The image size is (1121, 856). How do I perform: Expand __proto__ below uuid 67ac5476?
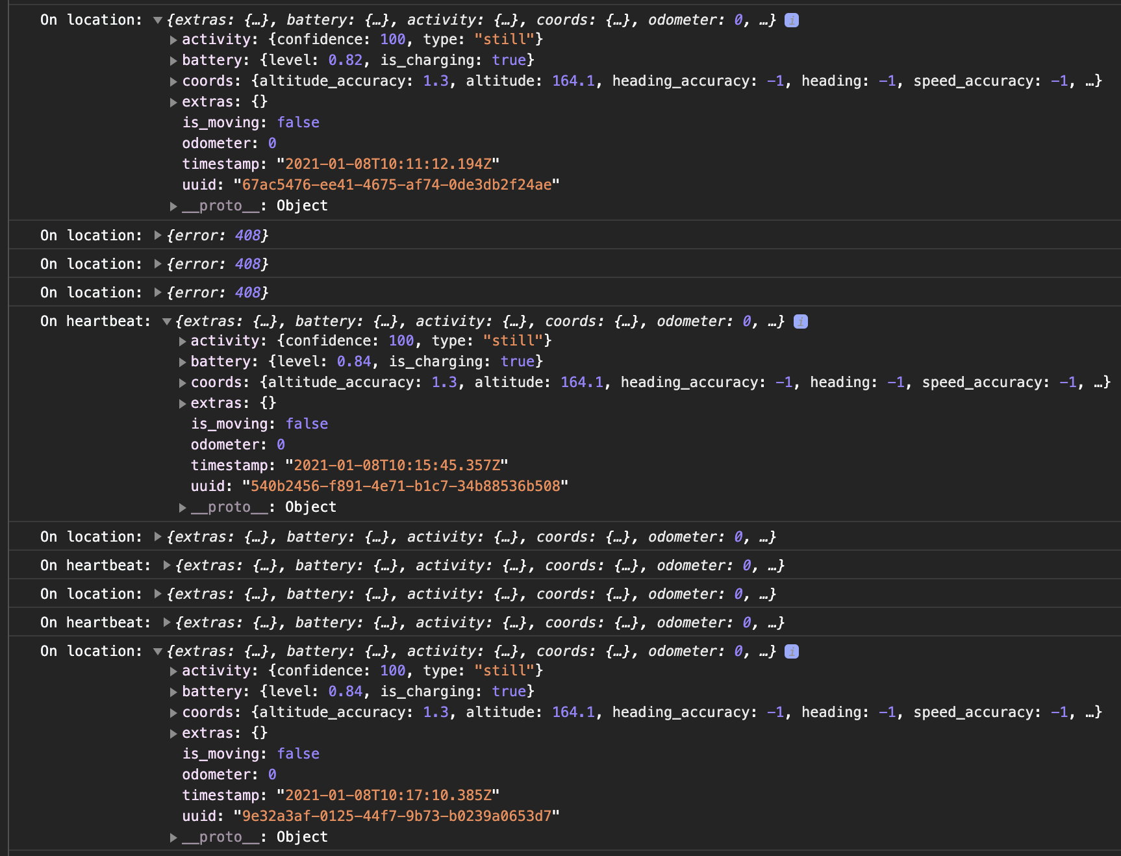173,206
